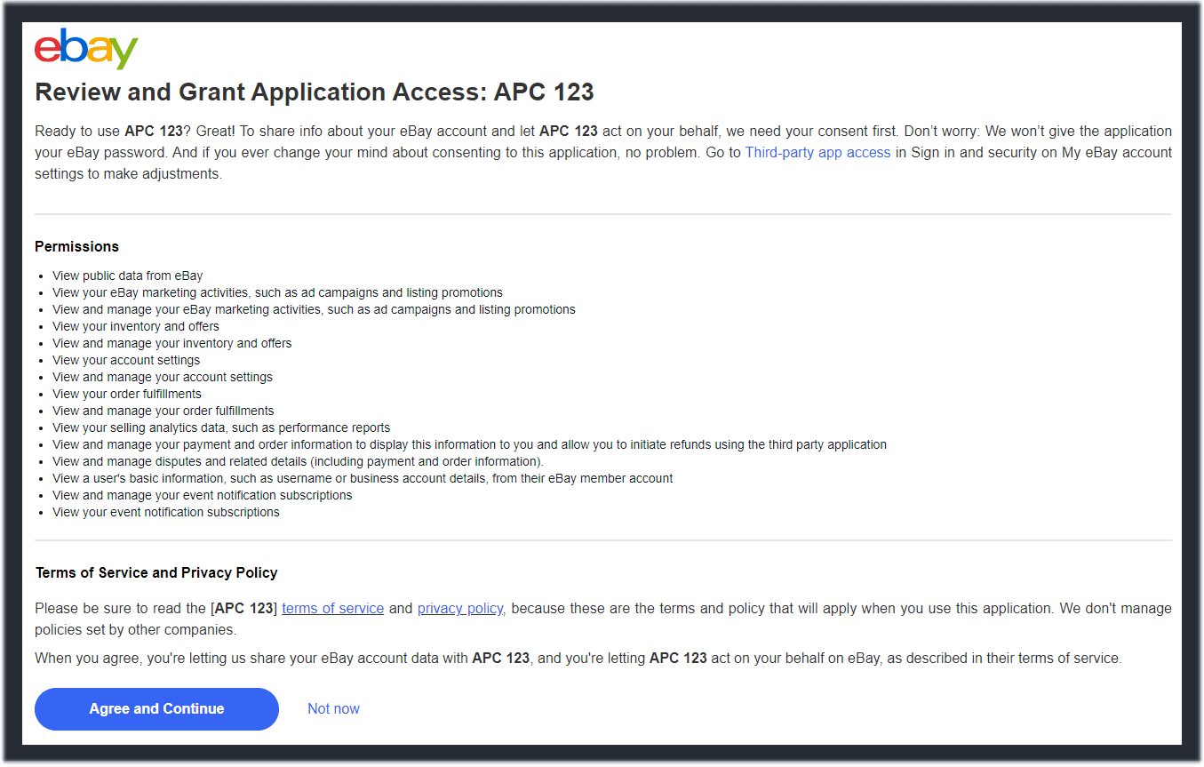The height and width of the screenshot is (767, 1204).
Task: Open the Third-party app access link
Action: (817, 153)
